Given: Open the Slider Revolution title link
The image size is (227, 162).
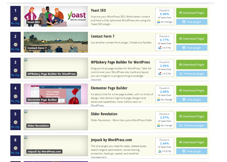Looking at the screenshot, I should [x=104, y=114].
